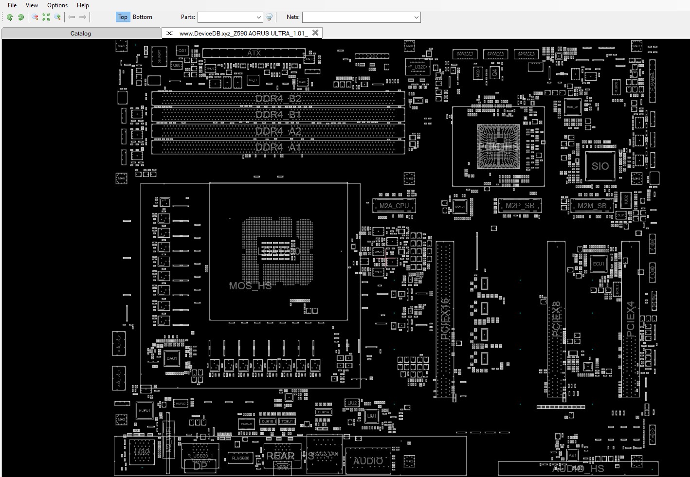The image size is (690, 477).
Task: Open the Help menu
Action: tap(83, 5)
